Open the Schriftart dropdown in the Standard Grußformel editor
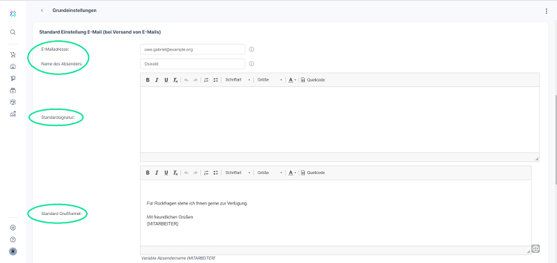This screenshot has width=557, height=263. pyautogui.click(x=237, y=173)
